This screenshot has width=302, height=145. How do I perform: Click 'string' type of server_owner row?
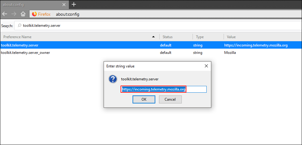[198, 52]
